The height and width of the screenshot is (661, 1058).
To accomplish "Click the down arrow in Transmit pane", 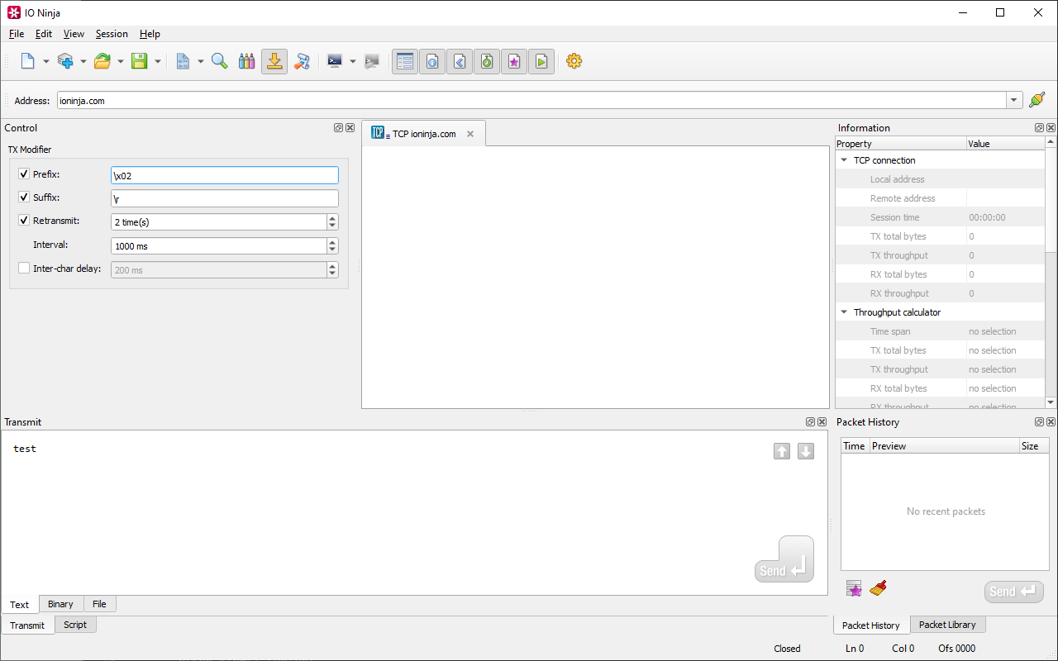I will (806, 451).
